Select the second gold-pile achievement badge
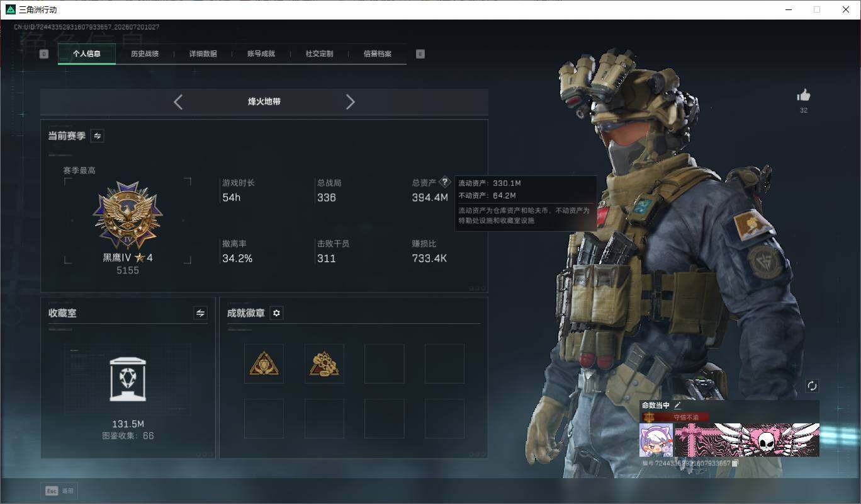 click(324, 364)
